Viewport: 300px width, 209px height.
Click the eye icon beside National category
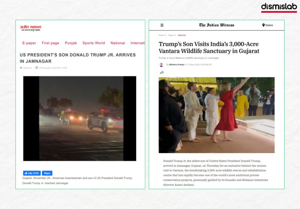point(21,68)
